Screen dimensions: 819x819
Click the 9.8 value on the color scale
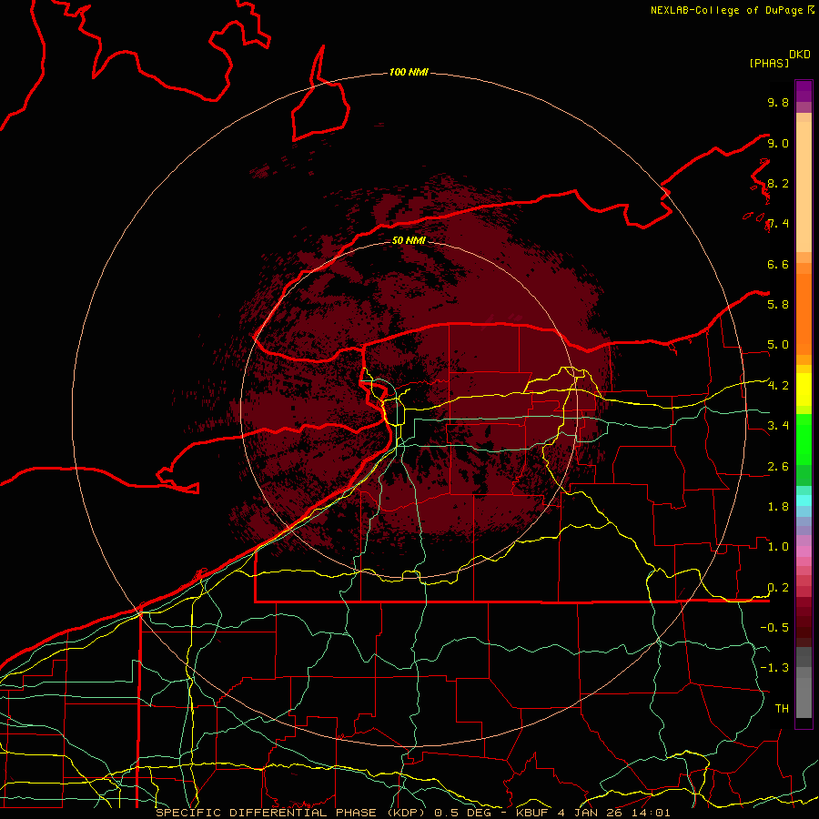(x=778, y=102)
